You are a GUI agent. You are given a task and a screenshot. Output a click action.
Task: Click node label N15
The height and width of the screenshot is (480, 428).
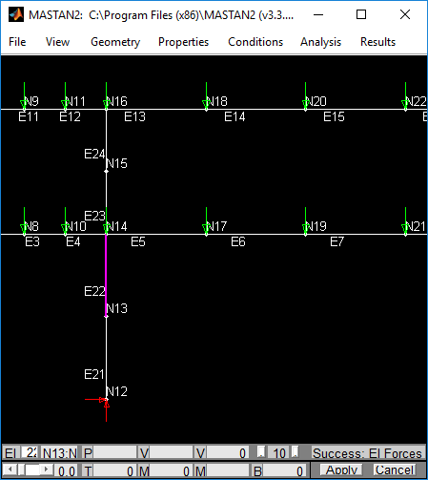(116, 163)
